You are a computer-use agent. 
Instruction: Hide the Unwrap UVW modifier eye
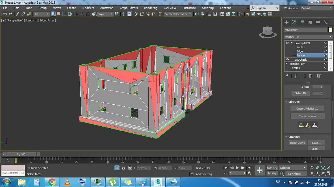(x=287, y=43)
